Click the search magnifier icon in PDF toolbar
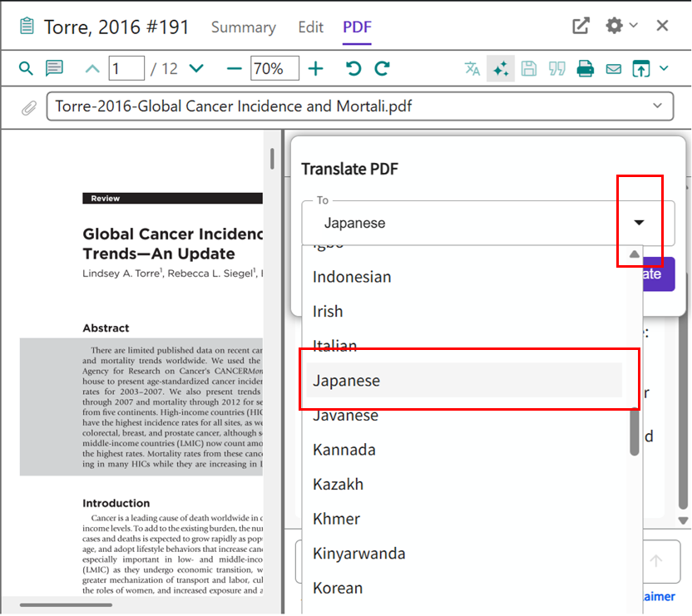Viewport: 692px width, 616px height. (26, 68)
